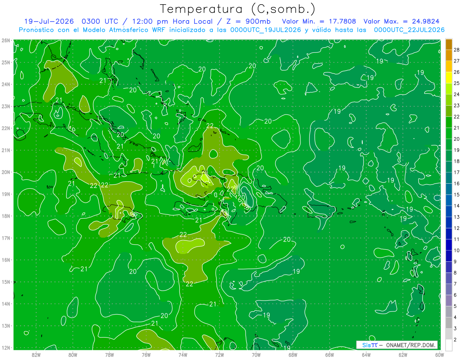The image size is (467, 360).
Task: Pick the green swatch between 21 and 22
Action: pos(449,122)
